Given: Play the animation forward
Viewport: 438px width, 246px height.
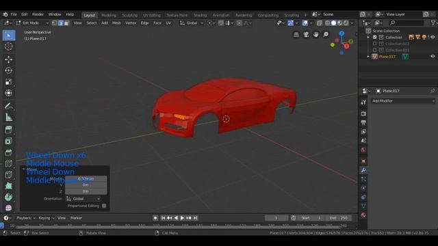Looking at the screenshot, I should [182, 218].
